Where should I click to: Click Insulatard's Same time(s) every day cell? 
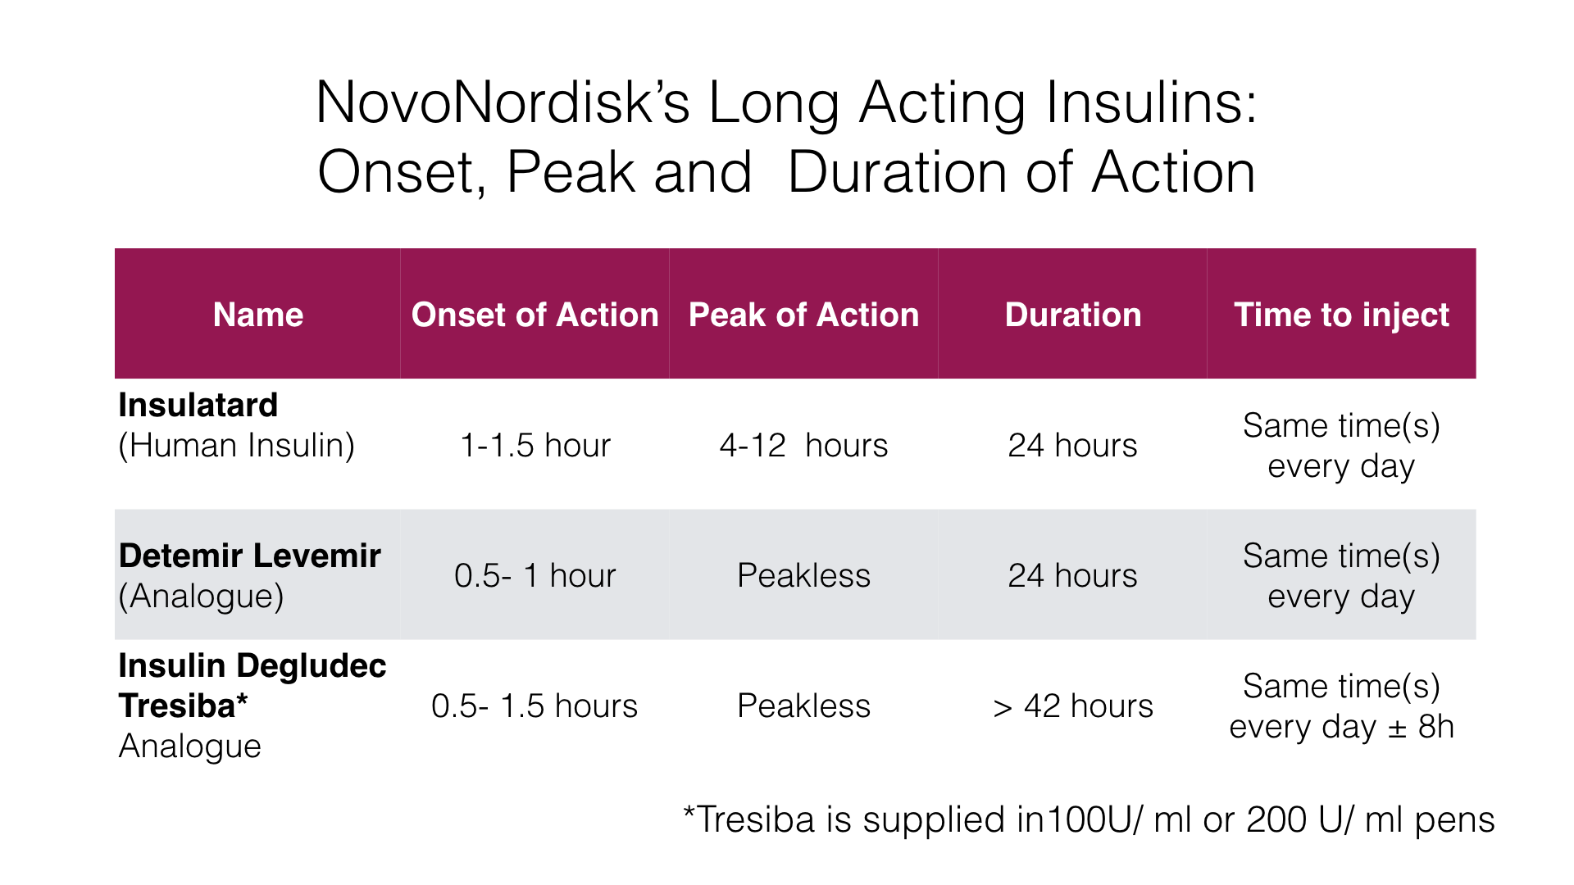click(x=1341, y=445)
